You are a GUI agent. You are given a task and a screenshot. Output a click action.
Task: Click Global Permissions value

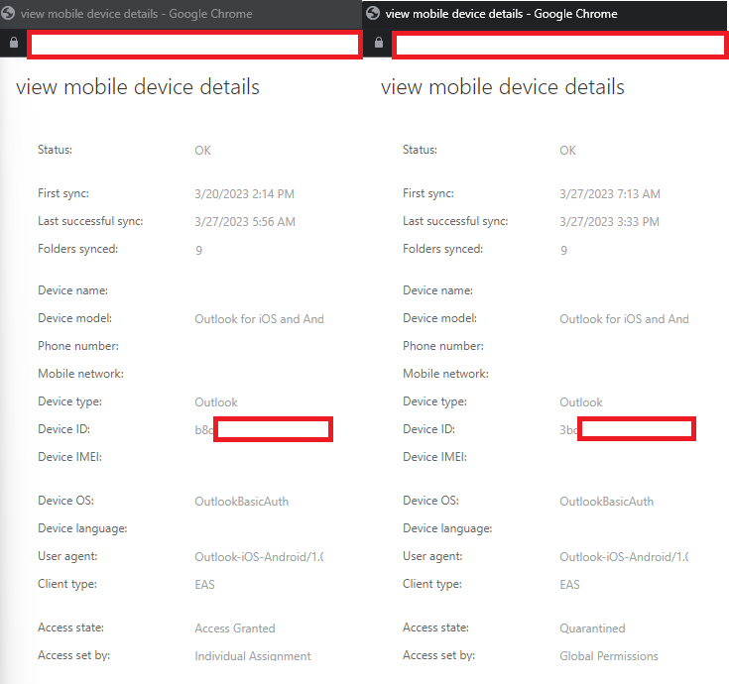pos(609,656)
